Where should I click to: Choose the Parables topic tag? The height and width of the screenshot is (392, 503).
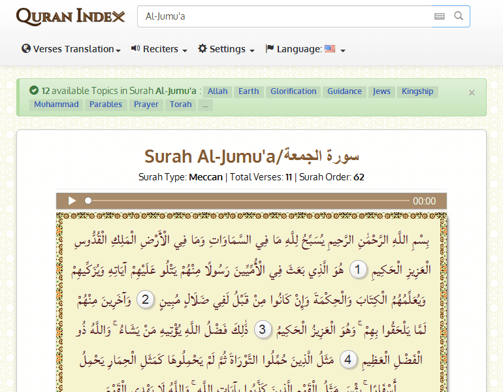pos(106,105)
